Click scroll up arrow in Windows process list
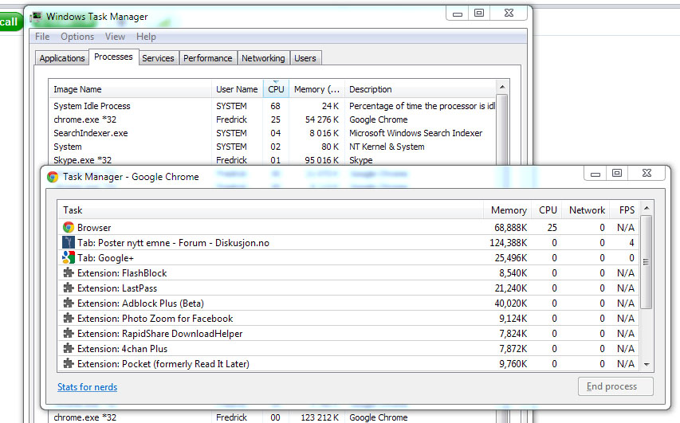 (x=502, y=87)
